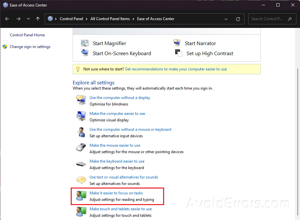Viewport: 300px width, 220px height.
Task: Click the monitor icon for blindness optimization
Action: pyautogui.click(x=81, y=100)
